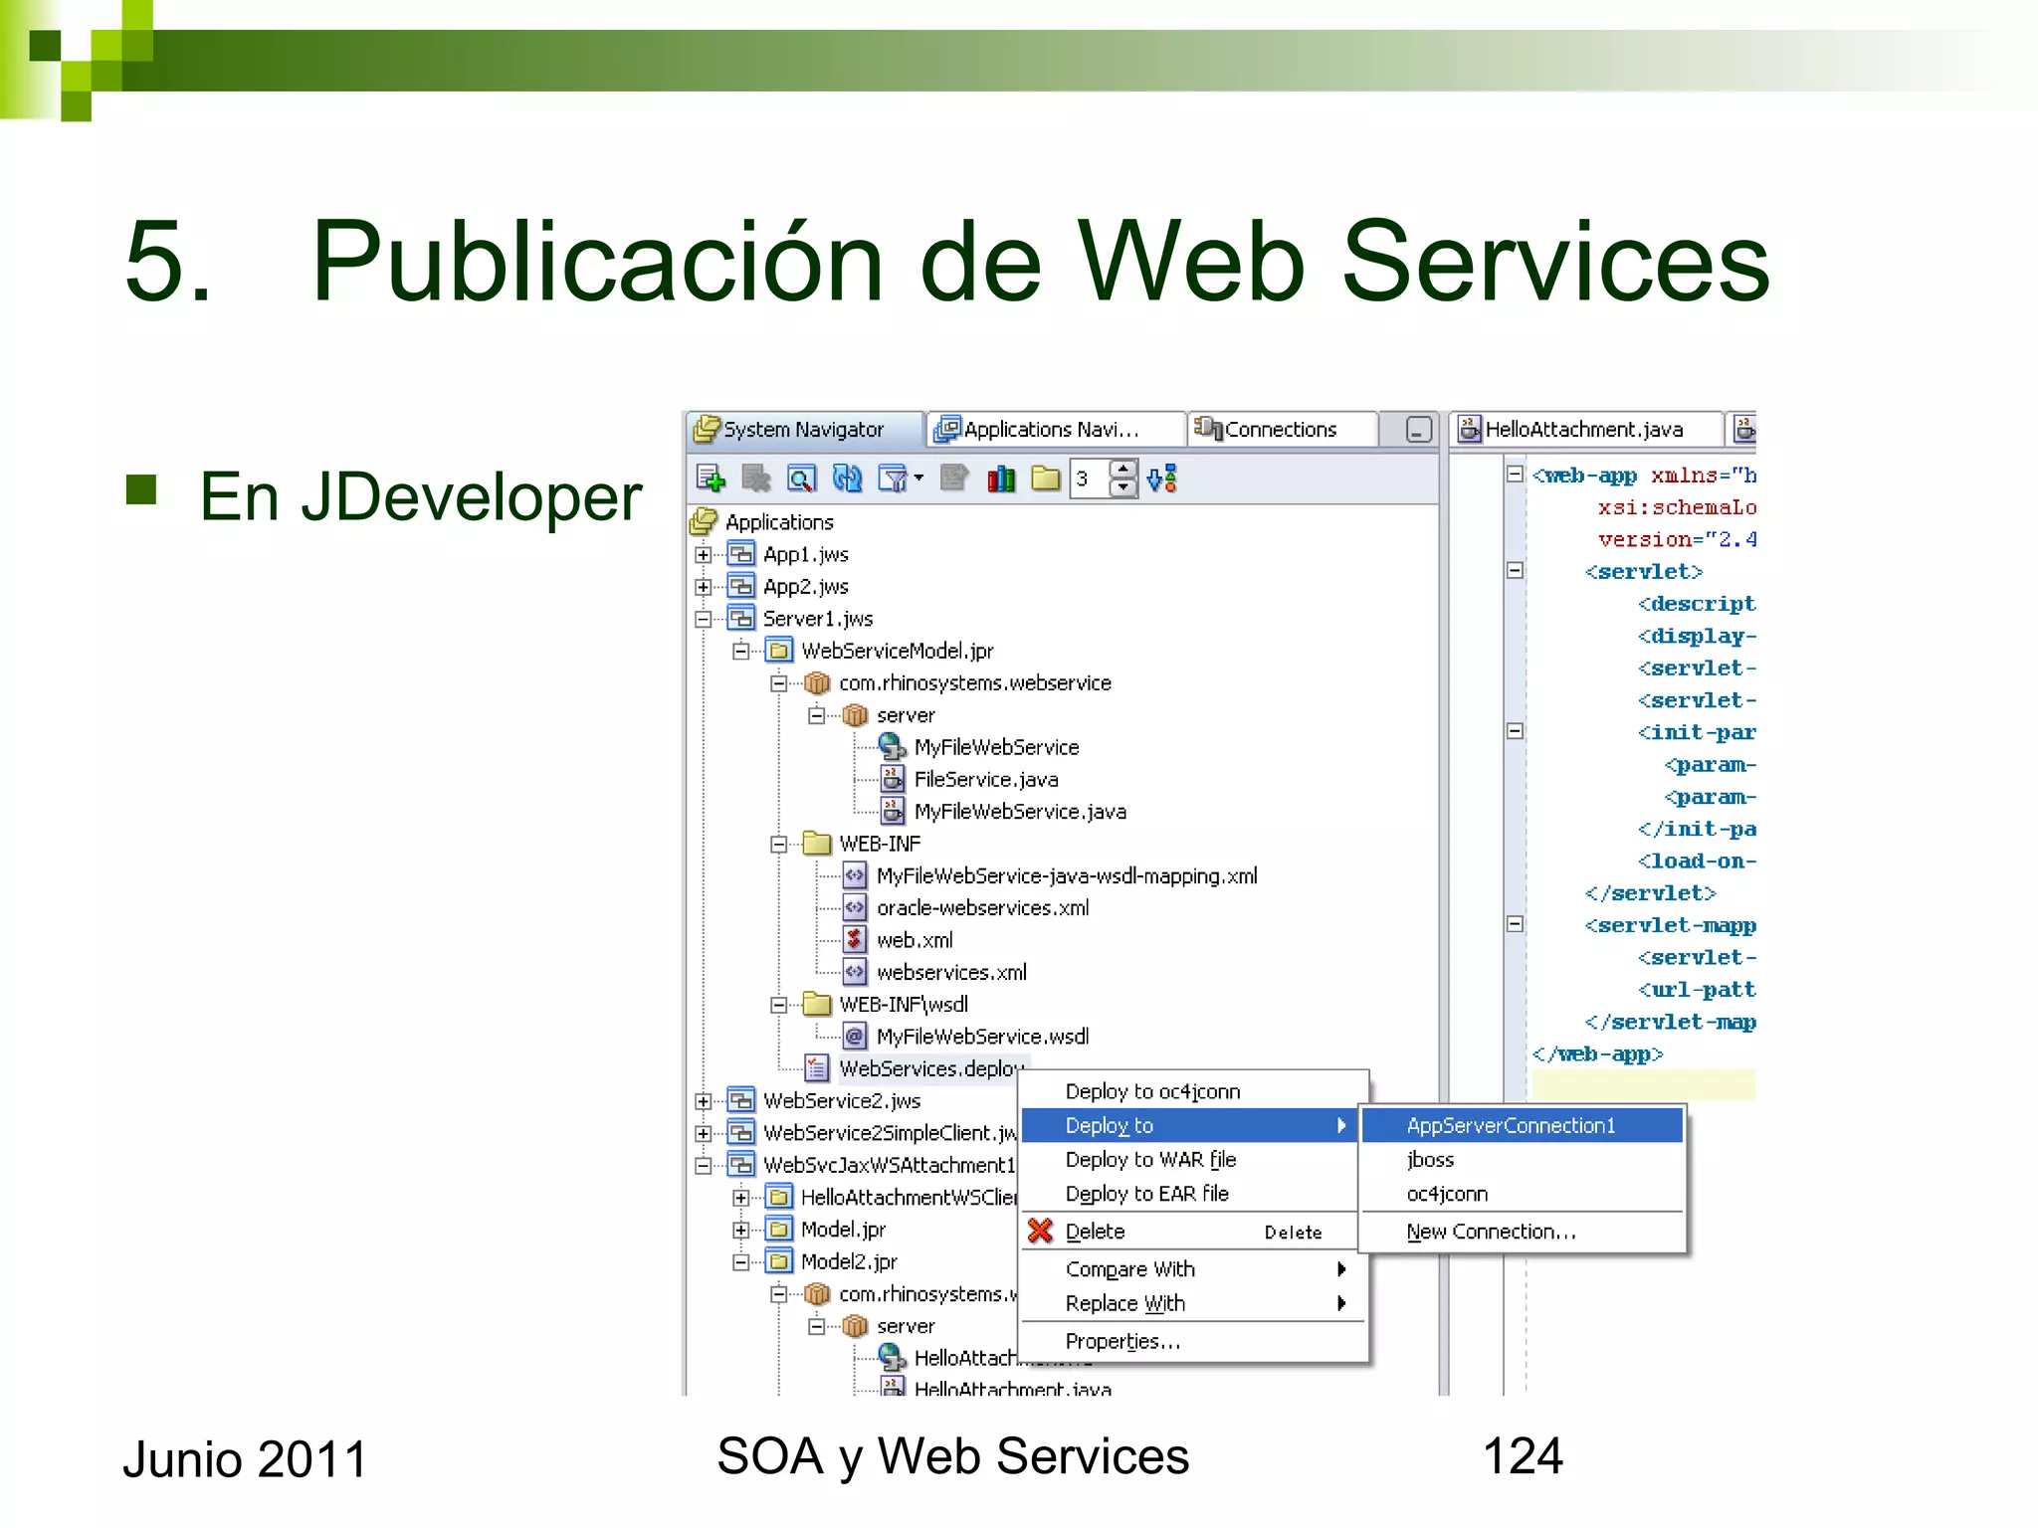Open the filter dropdown arrow

(918, 478)
